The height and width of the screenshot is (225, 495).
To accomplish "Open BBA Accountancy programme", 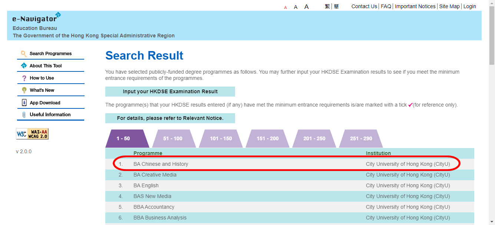I will click(154, 207).
